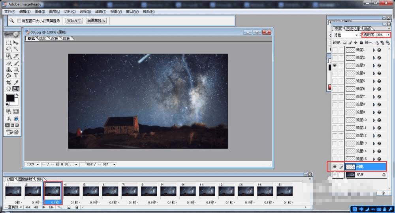The image size is (395, 213).
Task: Open the 滤镜(T) menu
Action: pos(100,11)
